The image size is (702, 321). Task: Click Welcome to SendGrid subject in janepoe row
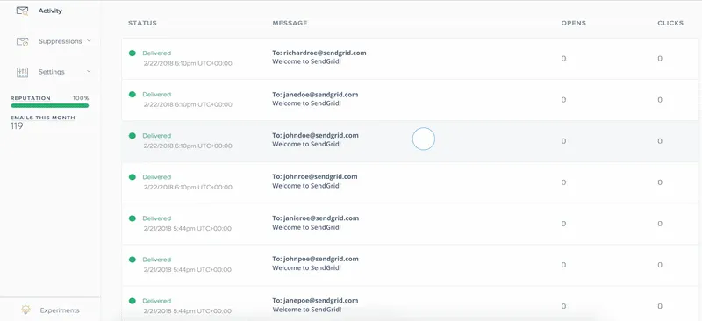pos(306,310)
